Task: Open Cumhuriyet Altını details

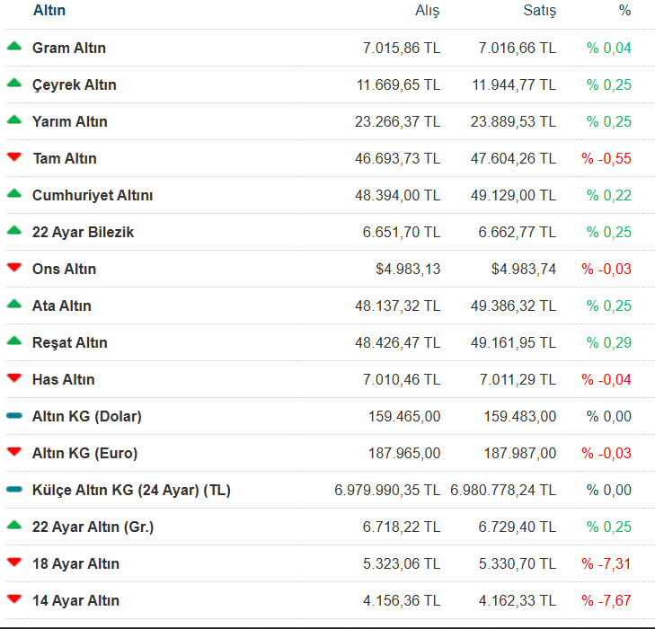Action: coord(93,195)
